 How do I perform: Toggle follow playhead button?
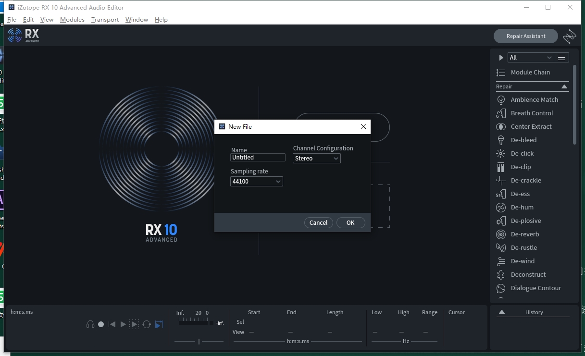159,324
